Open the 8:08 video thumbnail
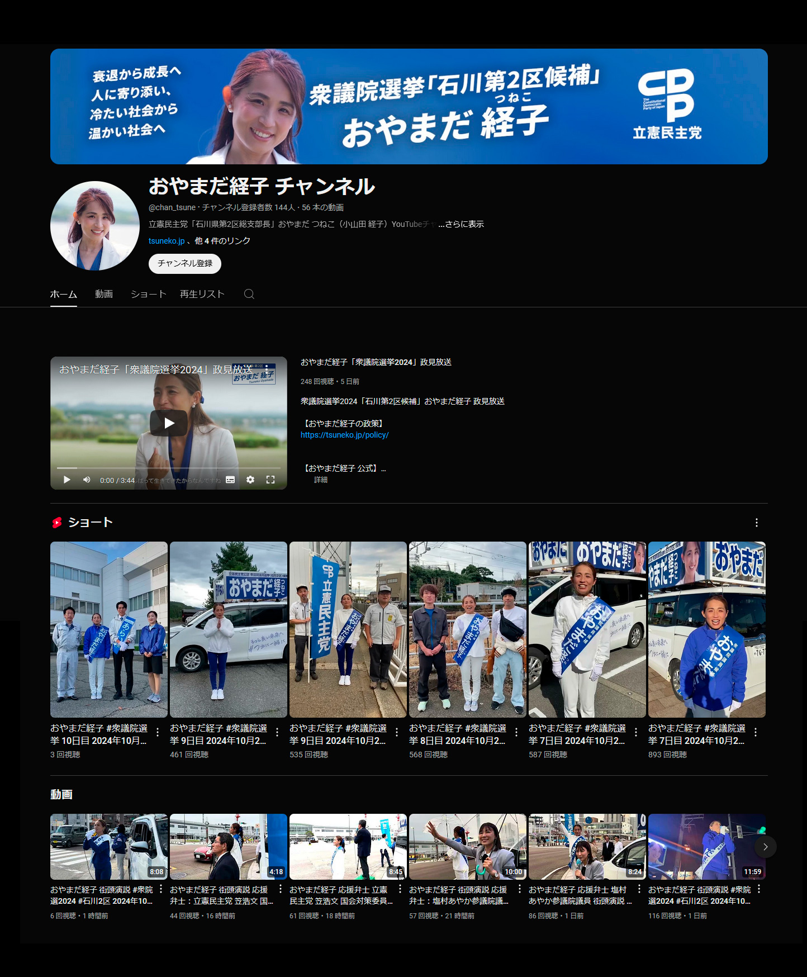 [109, 847]
